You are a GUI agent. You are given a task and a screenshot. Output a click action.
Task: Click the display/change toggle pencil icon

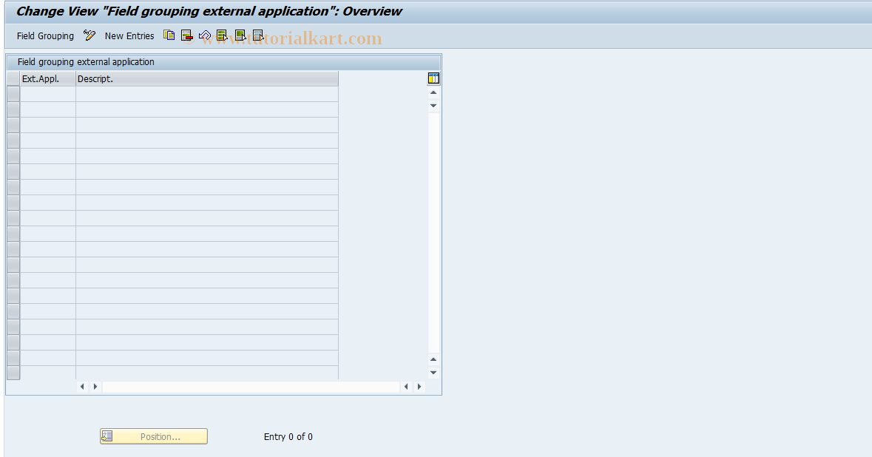(x=89, y=35)
